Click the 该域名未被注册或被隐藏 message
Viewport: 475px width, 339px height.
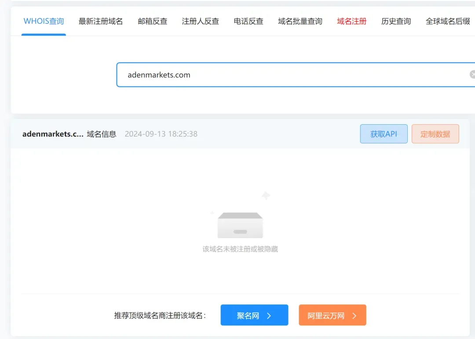pos(240,249)
